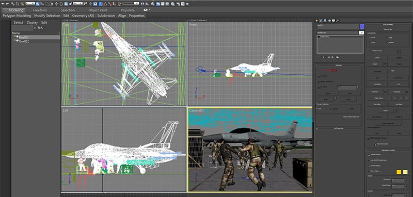Image resolution: width=413 pixels, height=197 pixels.
Task: Click the Mirror tool icon
Action: [142, 4]
